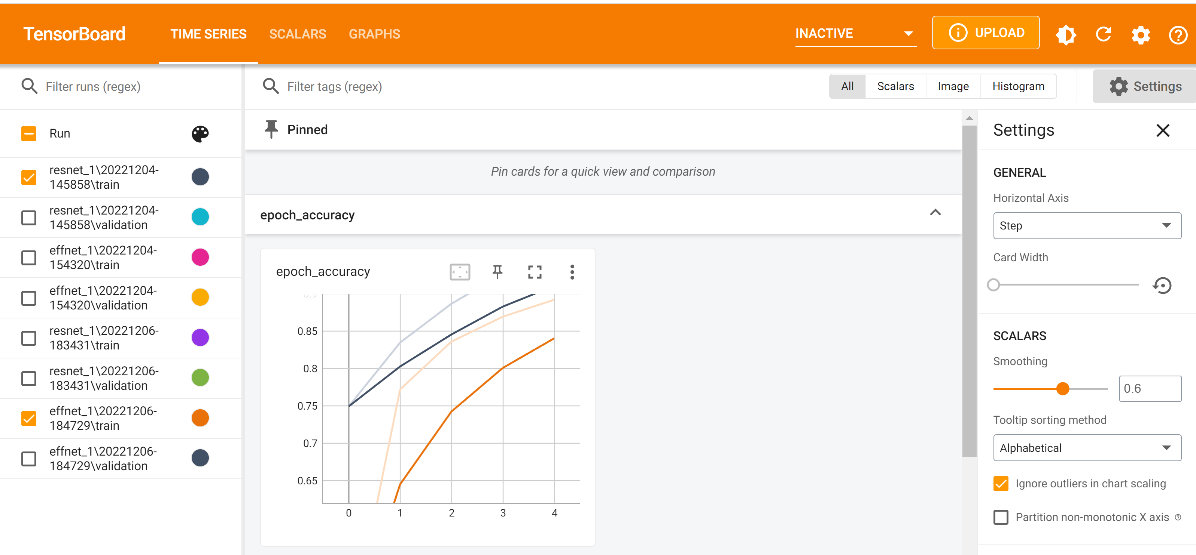
Task: Click the three-dot menu on epoch_accuracy chart
Action: pyautogui.click(x=573, y=272)
